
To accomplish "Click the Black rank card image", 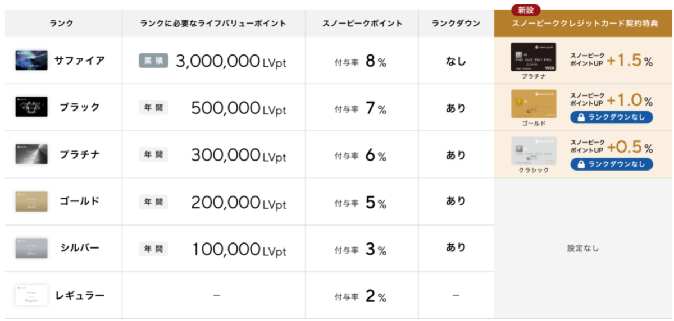I will pyautogui.click(x=31, y=107).
